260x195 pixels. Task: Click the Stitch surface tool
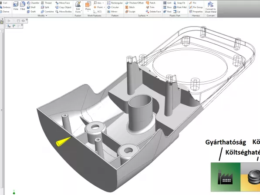point(130,7)
